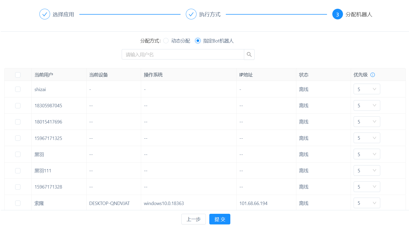Click the search magnifier icon
The image size is (409, 226).
click(249, 54)
